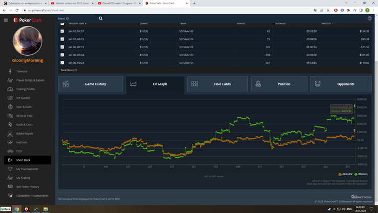Uncheck the Jan 10, 01:37 session

62,31
